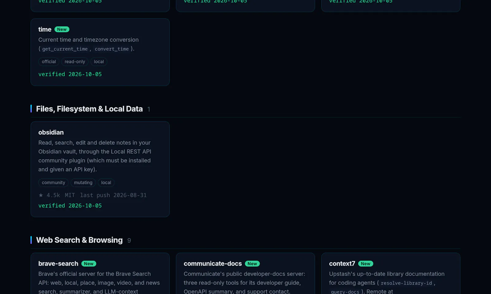
Task: Click the obsidian card description text
Action: coord(95,156)
